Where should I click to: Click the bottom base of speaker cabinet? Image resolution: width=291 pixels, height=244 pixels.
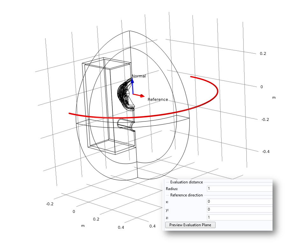pos(112,147)
